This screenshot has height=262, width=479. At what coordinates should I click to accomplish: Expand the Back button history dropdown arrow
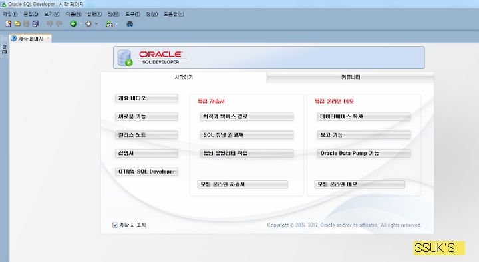click(80, 24)
